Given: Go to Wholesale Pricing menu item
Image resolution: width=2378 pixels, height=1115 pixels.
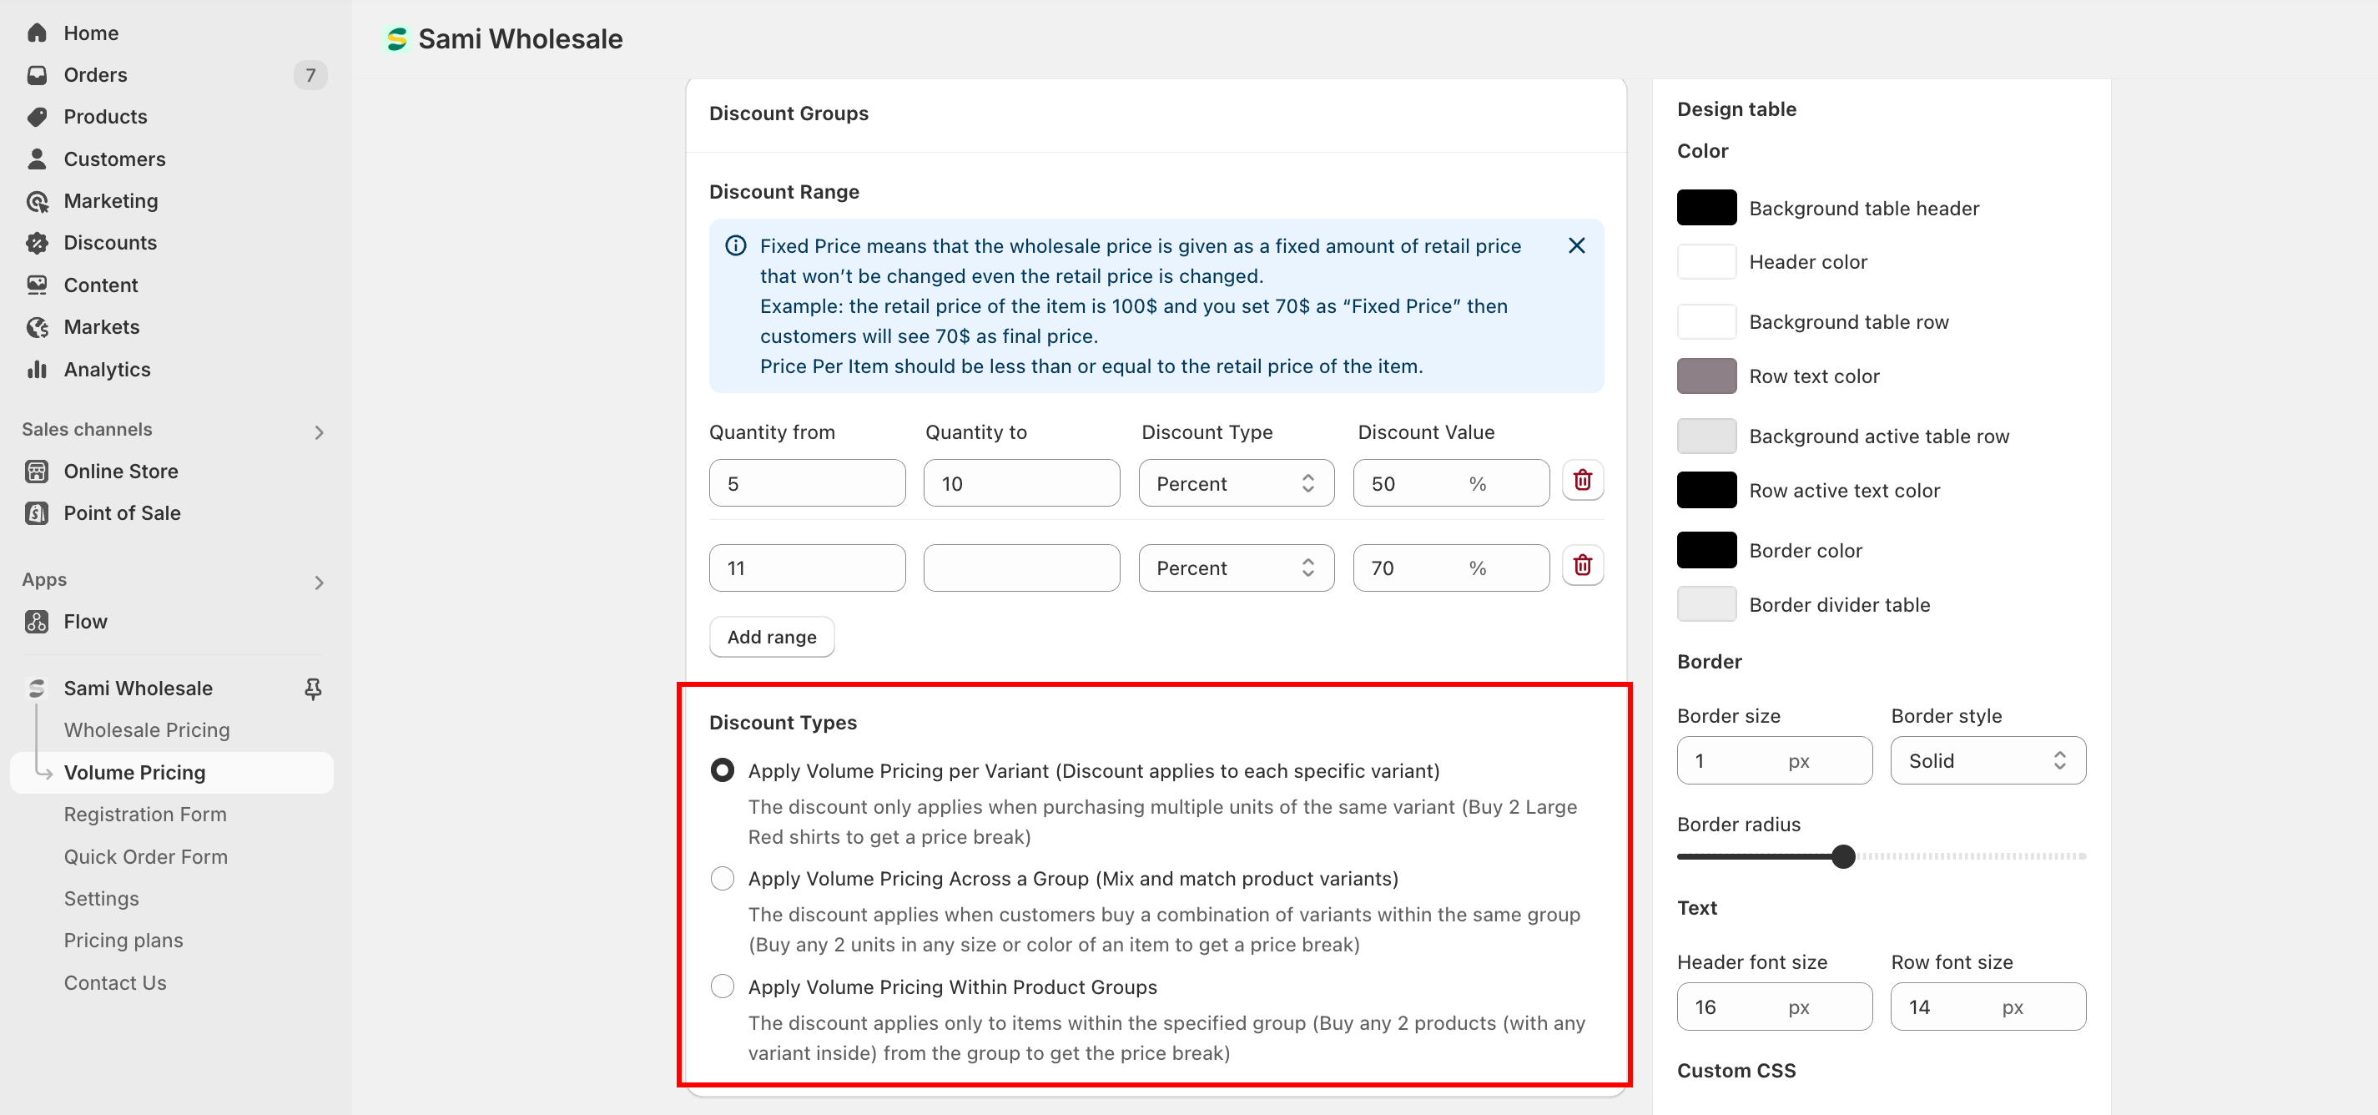Looking at the screenshot, I should (147, 730).
